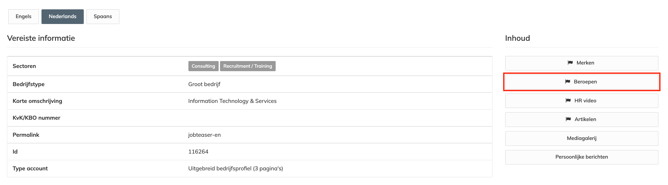The image size is (668, 185).
Task: Switch to the Spaans language tab
Action: coord(103,17)
